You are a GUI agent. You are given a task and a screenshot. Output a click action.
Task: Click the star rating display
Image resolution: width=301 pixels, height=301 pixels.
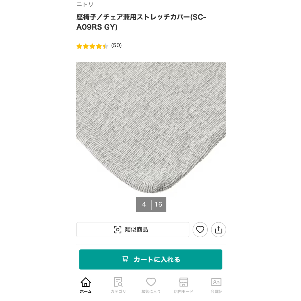coord(92,46)
